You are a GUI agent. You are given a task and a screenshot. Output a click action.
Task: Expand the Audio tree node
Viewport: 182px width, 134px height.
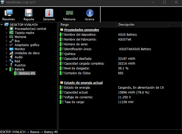tap(7, 57)
